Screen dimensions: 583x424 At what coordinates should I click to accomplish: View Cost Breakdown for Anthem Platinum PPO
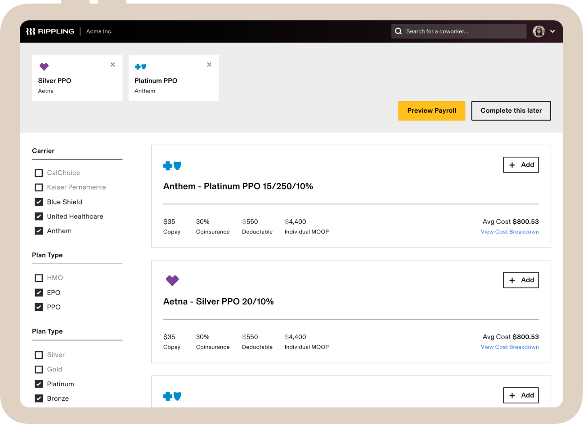[510, 232]
